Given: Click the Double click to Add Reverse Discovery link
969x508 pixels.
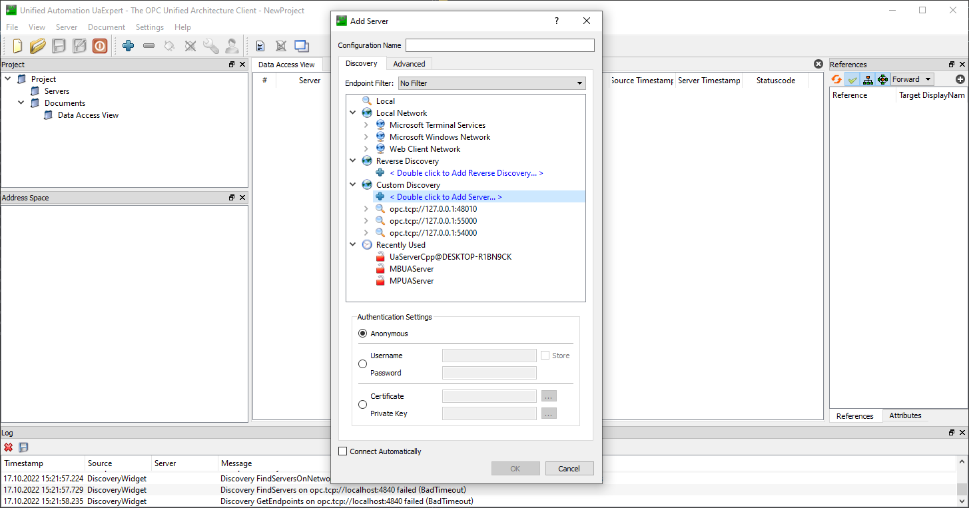Looking at the screenshot, I should [x=466, y=173].
